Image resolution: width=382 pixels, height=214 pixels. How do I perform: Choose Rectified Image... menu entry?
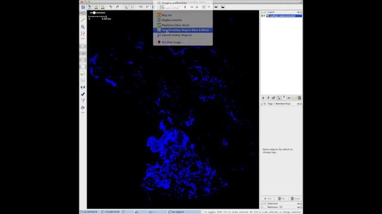tap(183, 42)
